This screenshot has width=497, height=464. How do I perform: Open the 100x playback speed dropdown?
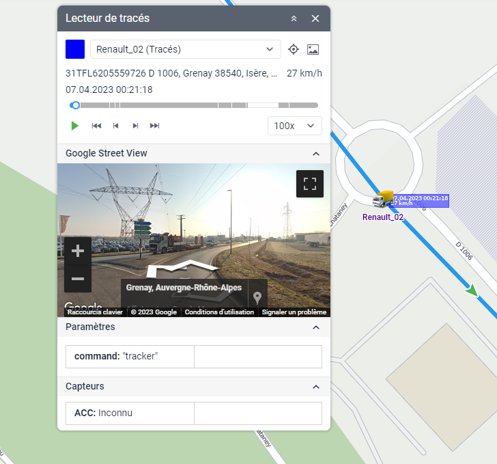[x=295, y=126]
